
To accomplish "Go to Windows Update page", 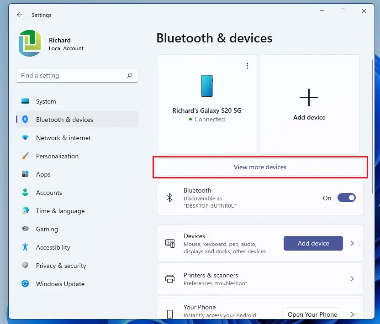I will (x=77, y=283).
